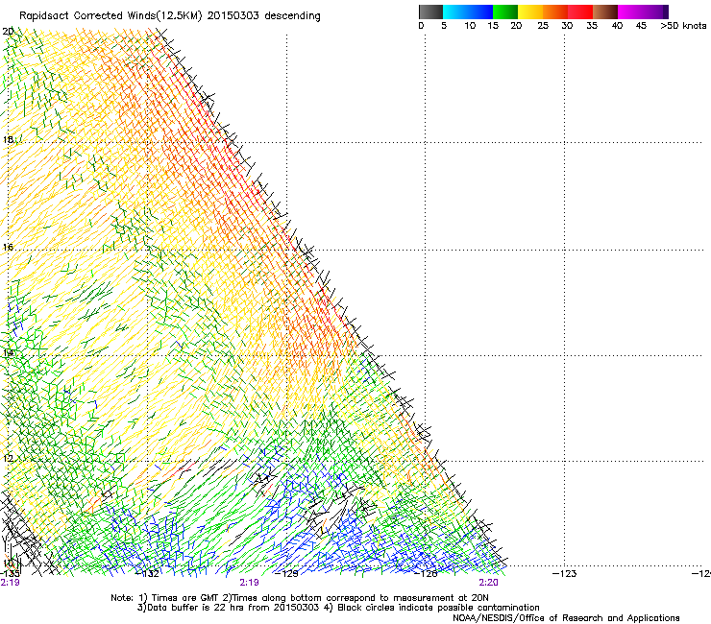Click the latitude label '14'

pos(8,353)
